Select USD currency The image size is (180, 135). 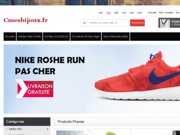101,13
